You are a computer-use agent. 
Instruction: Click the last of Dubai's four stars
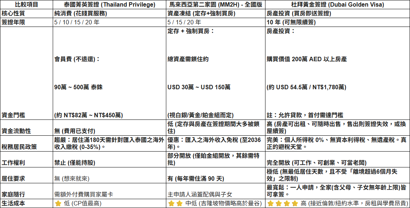tap(295, 204)
